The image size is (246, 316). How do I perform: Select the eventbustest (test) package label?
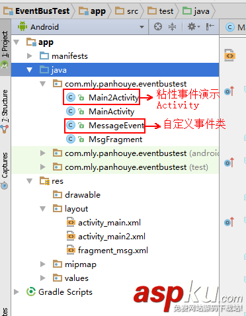tap(136, 167)
